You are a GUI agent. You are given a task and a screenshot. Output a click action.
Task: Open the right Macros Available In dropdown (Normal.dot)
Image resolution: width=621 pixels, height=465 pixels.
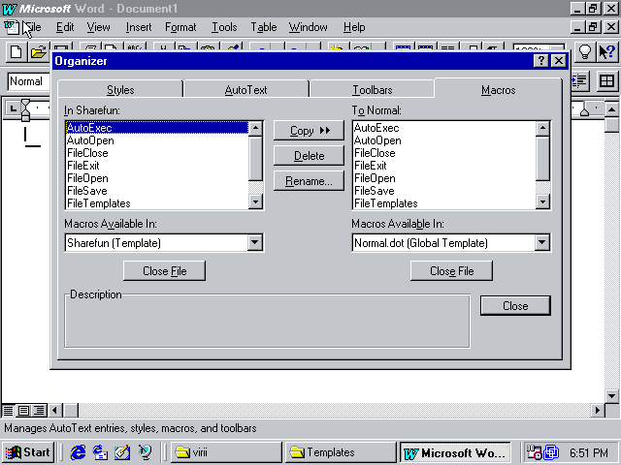(x=542, y=242)
